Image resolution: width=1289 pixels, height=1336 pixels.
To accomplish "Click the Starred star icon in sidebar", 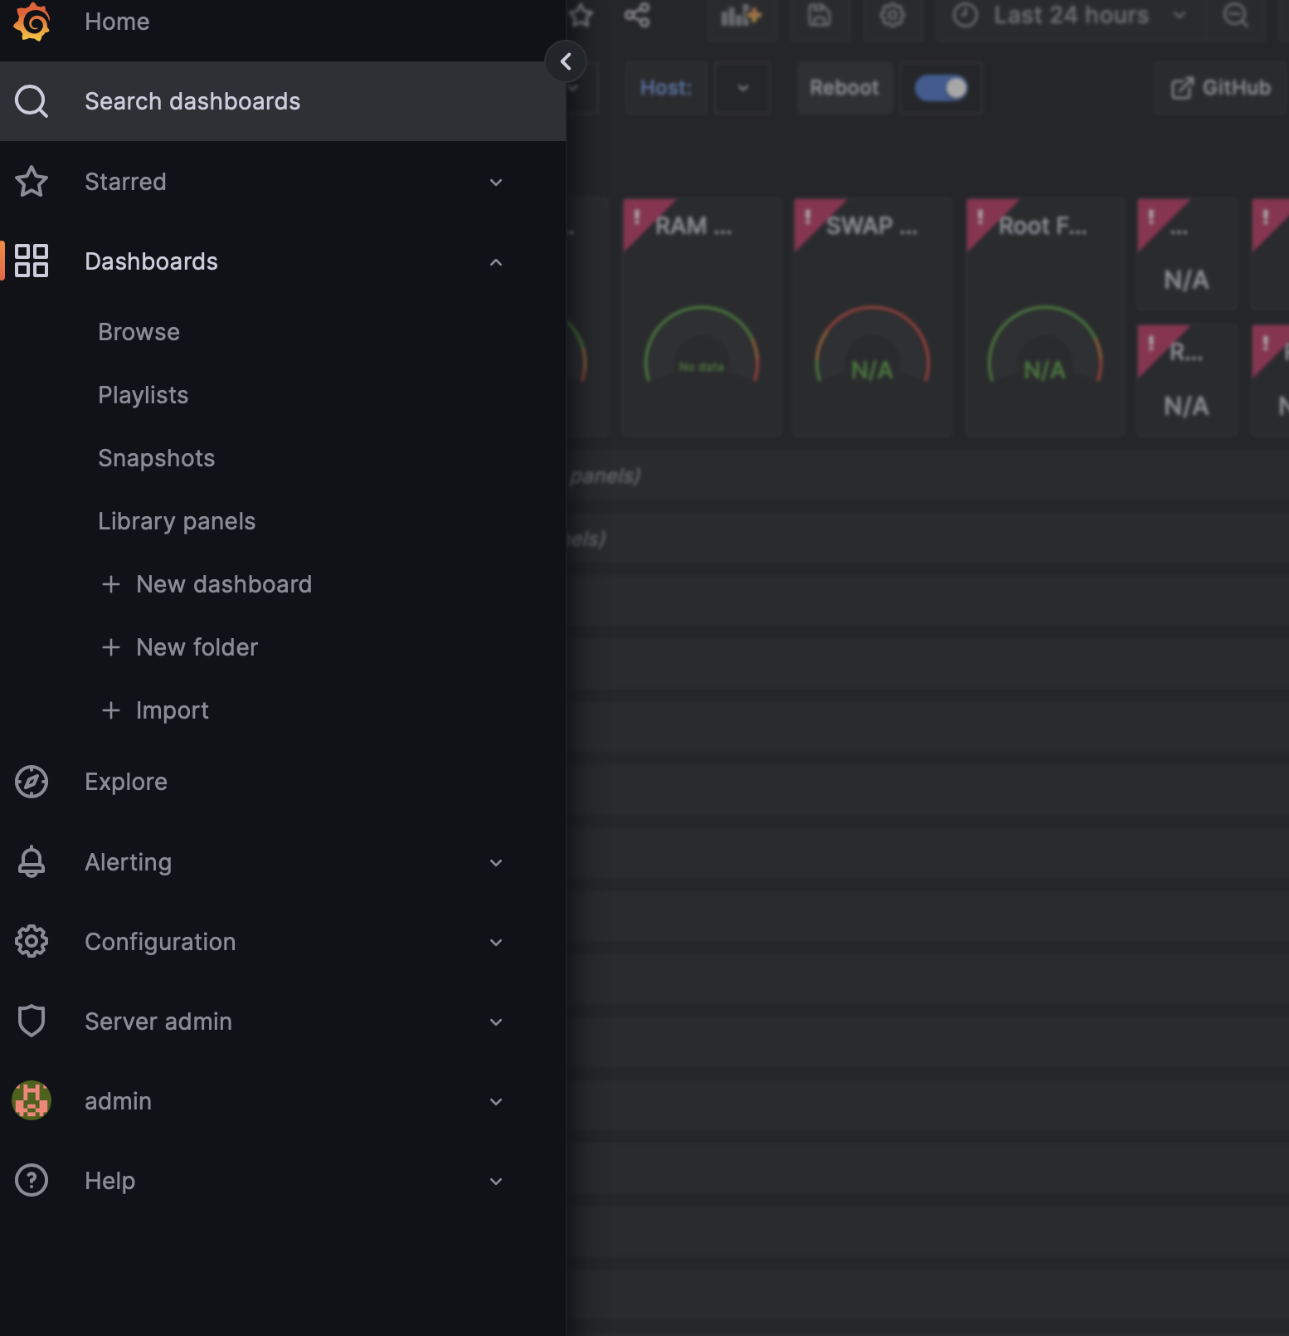I will (x=32, y=182).
